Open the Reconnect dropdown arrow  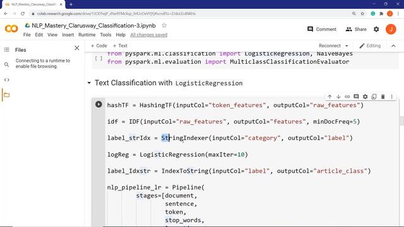(347, 46)
